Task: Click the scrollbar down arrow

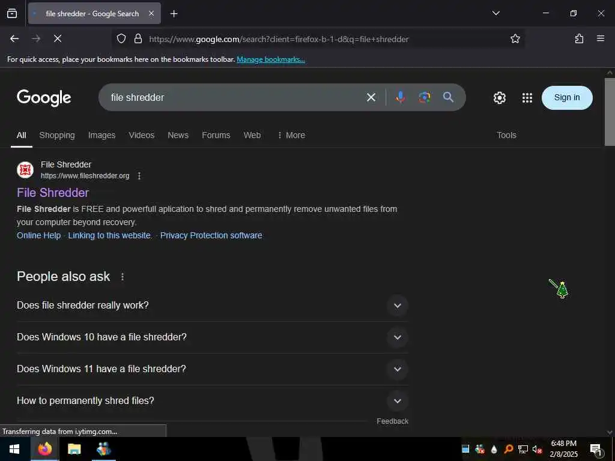Action: click(x=610, y=432)
